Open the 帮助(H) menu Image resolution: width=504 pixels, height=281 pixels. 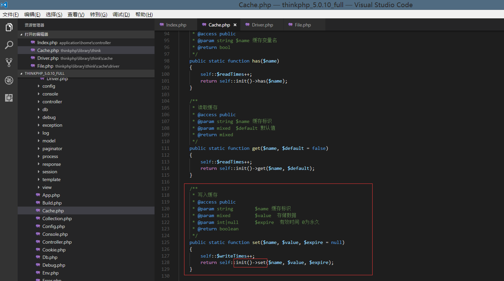click(144, 14)
